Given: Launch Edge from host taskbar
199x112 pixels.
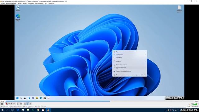Looking at the screenshot, I should click(x=18, y=110).
